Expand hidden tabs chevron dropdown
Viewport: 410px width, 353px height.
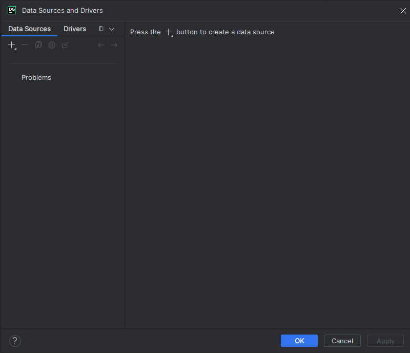click(x=112, y=29)
